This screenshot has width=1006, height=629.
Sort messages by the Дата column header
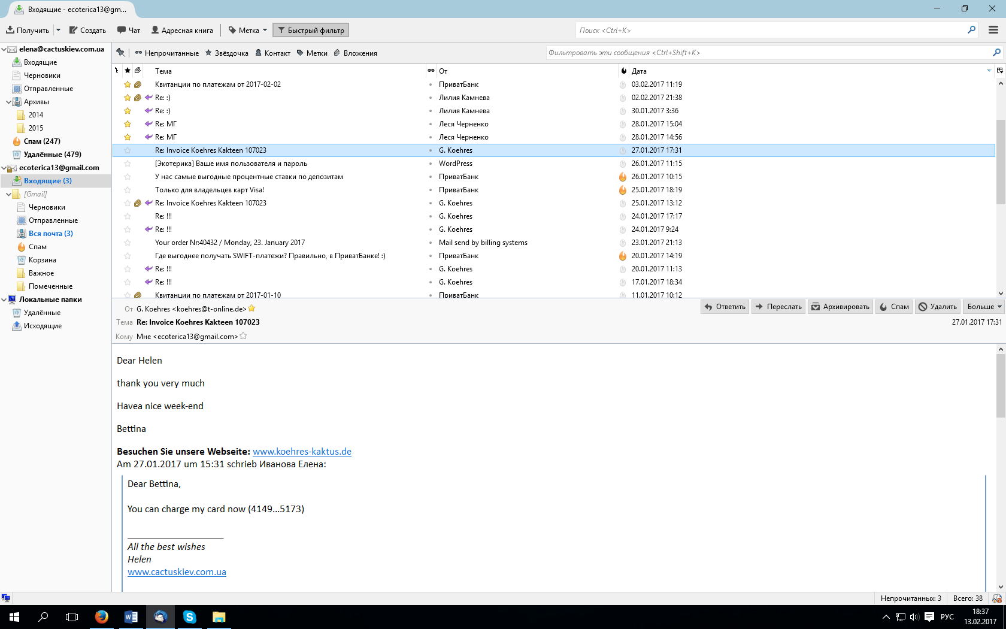coord(639,71)
